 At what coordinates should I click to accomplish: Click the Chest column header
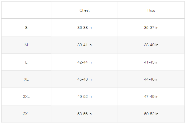click(84, 10)
